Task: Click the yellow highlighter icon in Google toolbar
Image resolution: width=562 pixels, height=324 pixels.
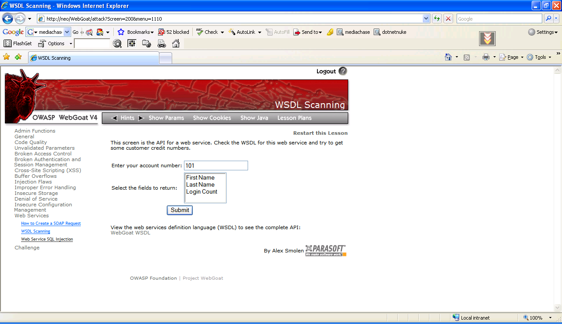Action: [x=330, y=32]
